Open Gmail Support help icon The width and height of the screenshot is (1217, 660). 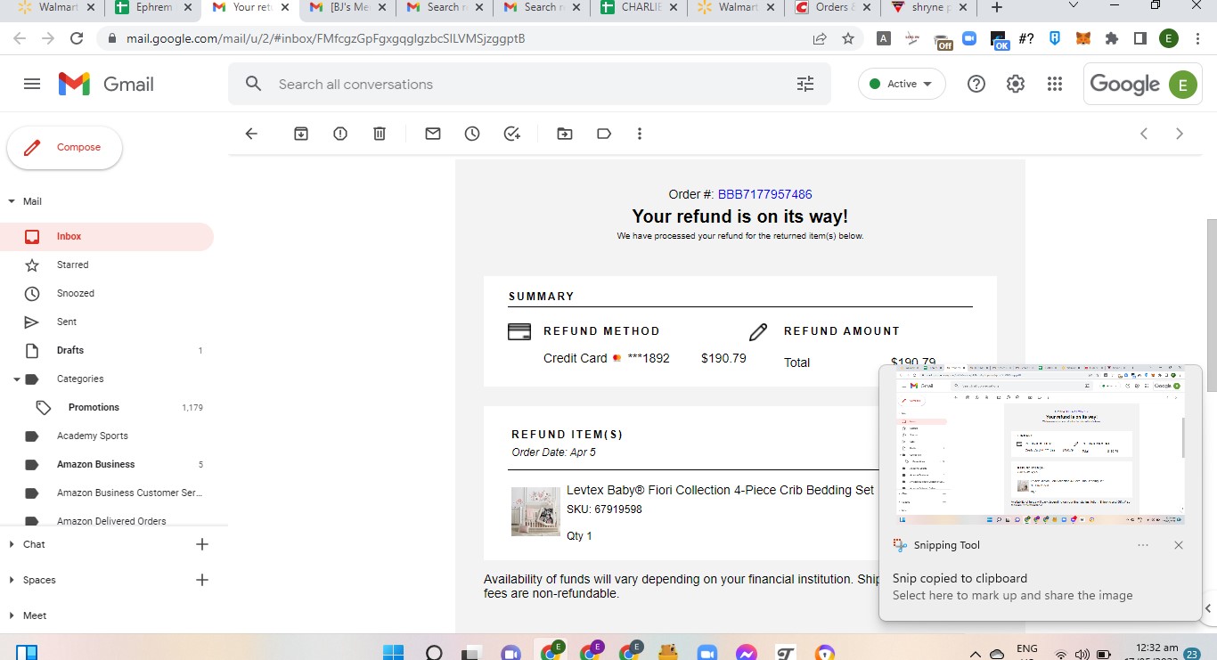[x=976, y=84]
